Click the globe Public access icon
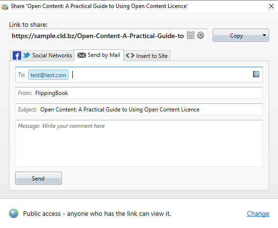This screenshot has height=228, width=278. [14, 213]
